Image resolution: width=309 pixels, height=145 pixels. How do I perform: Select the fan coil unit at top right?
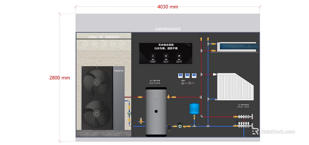tap(238, 47)
